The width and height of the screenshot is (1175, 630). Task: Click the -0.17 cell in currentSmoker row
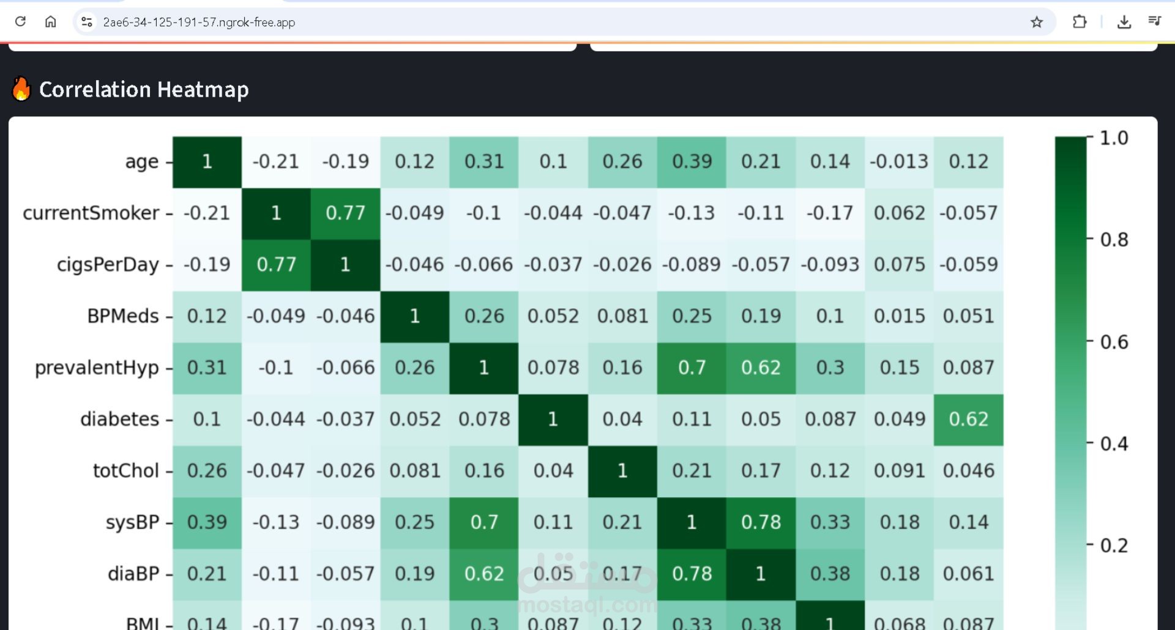[830, 213]
